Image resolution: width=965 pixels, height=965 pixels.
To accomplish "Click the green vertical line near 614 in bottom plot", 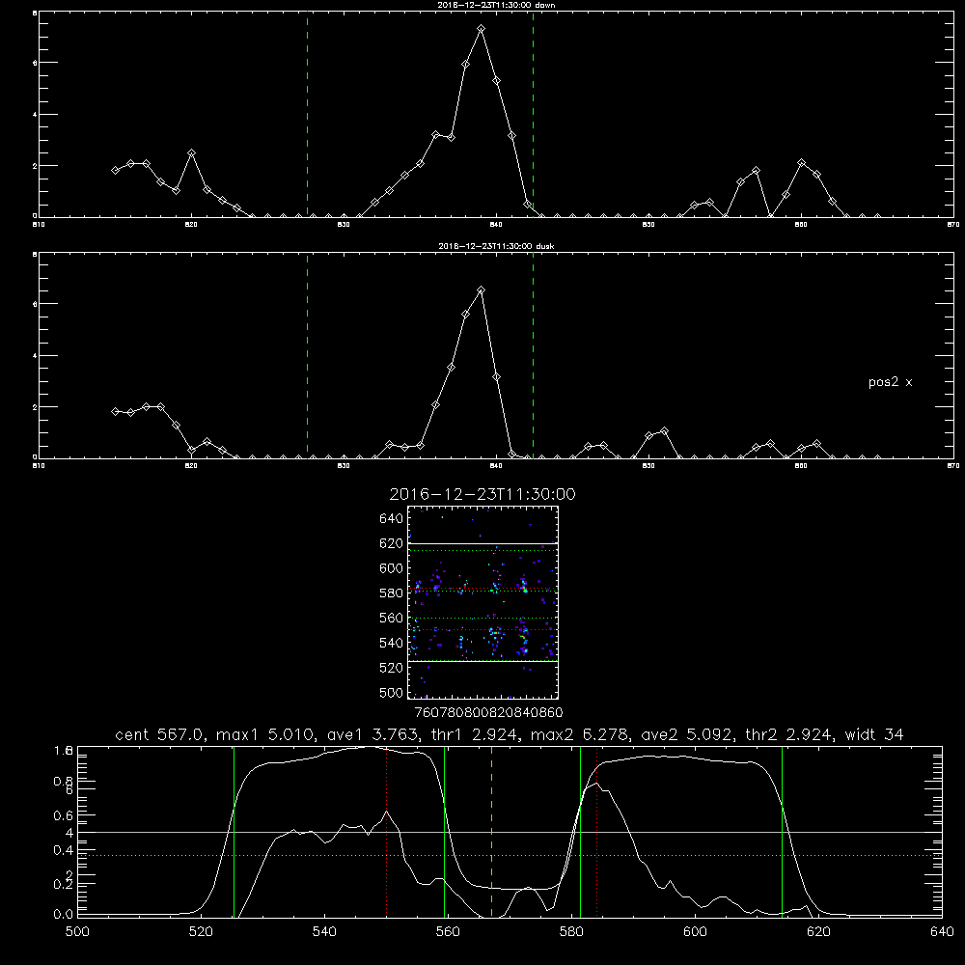I will point(783,832).
